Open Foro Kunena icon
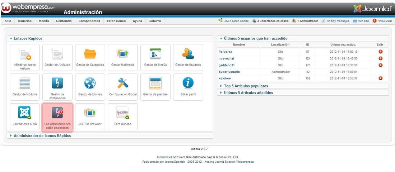Viewport: 395px width, 172px height. [x=123, y=117]
